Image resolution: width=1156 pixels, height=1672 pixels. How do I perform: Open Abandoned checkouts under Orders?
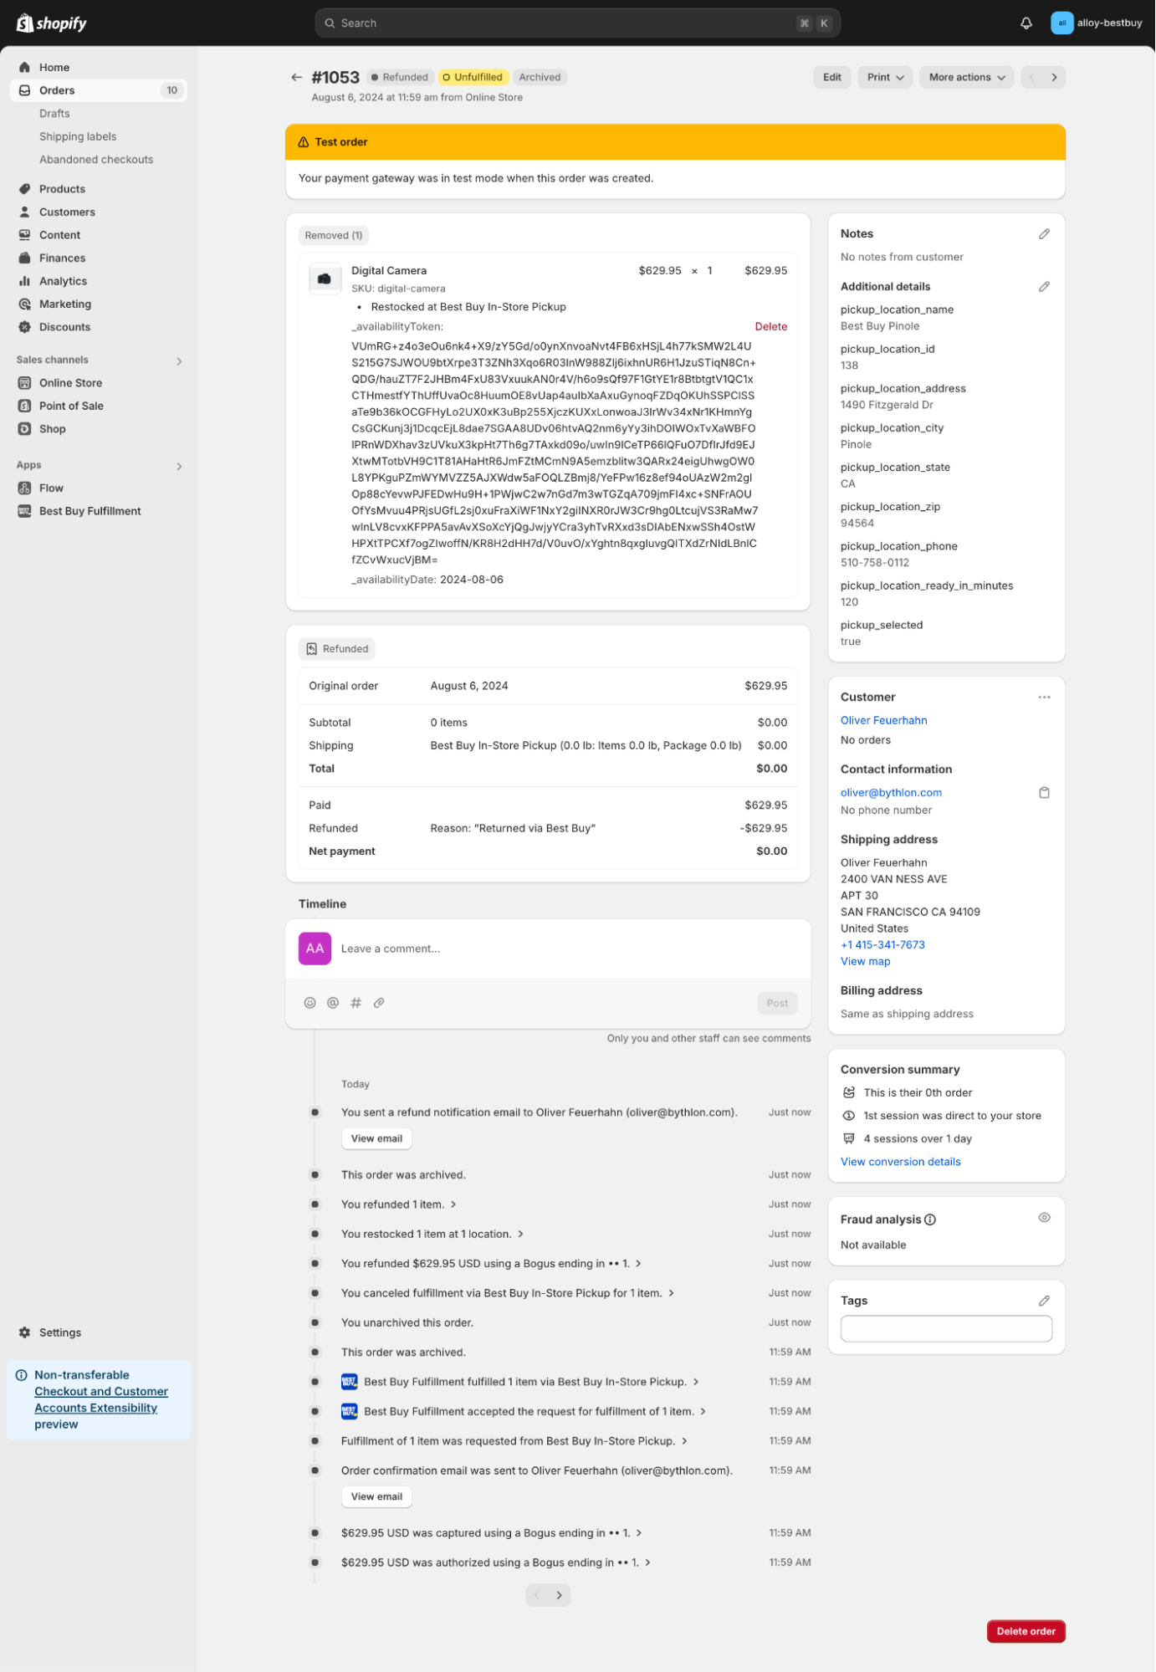pos(98,159)
